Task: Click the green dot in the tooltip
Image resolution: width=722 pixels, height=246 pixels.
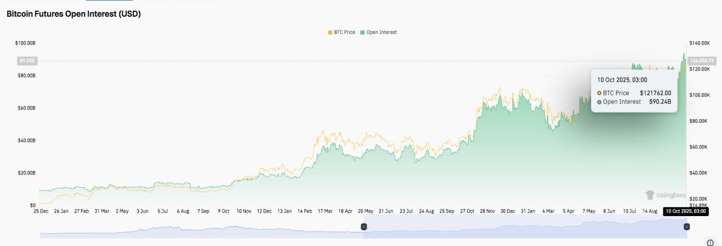Action: [x=599, y=102]
